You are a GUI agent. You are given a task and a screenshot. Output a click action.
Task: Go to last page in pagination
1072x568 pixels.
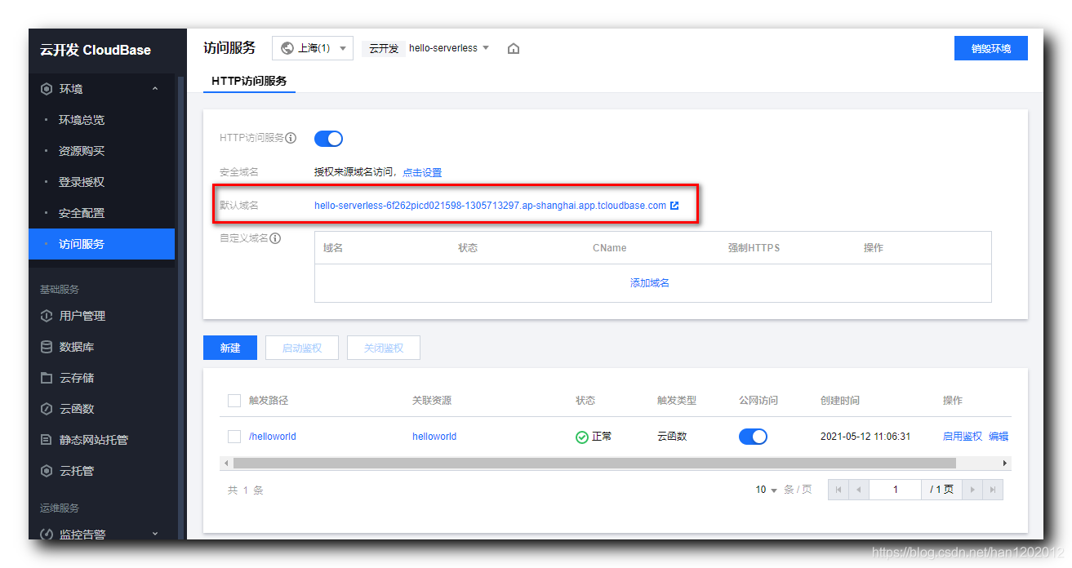[x=993, y=490]
